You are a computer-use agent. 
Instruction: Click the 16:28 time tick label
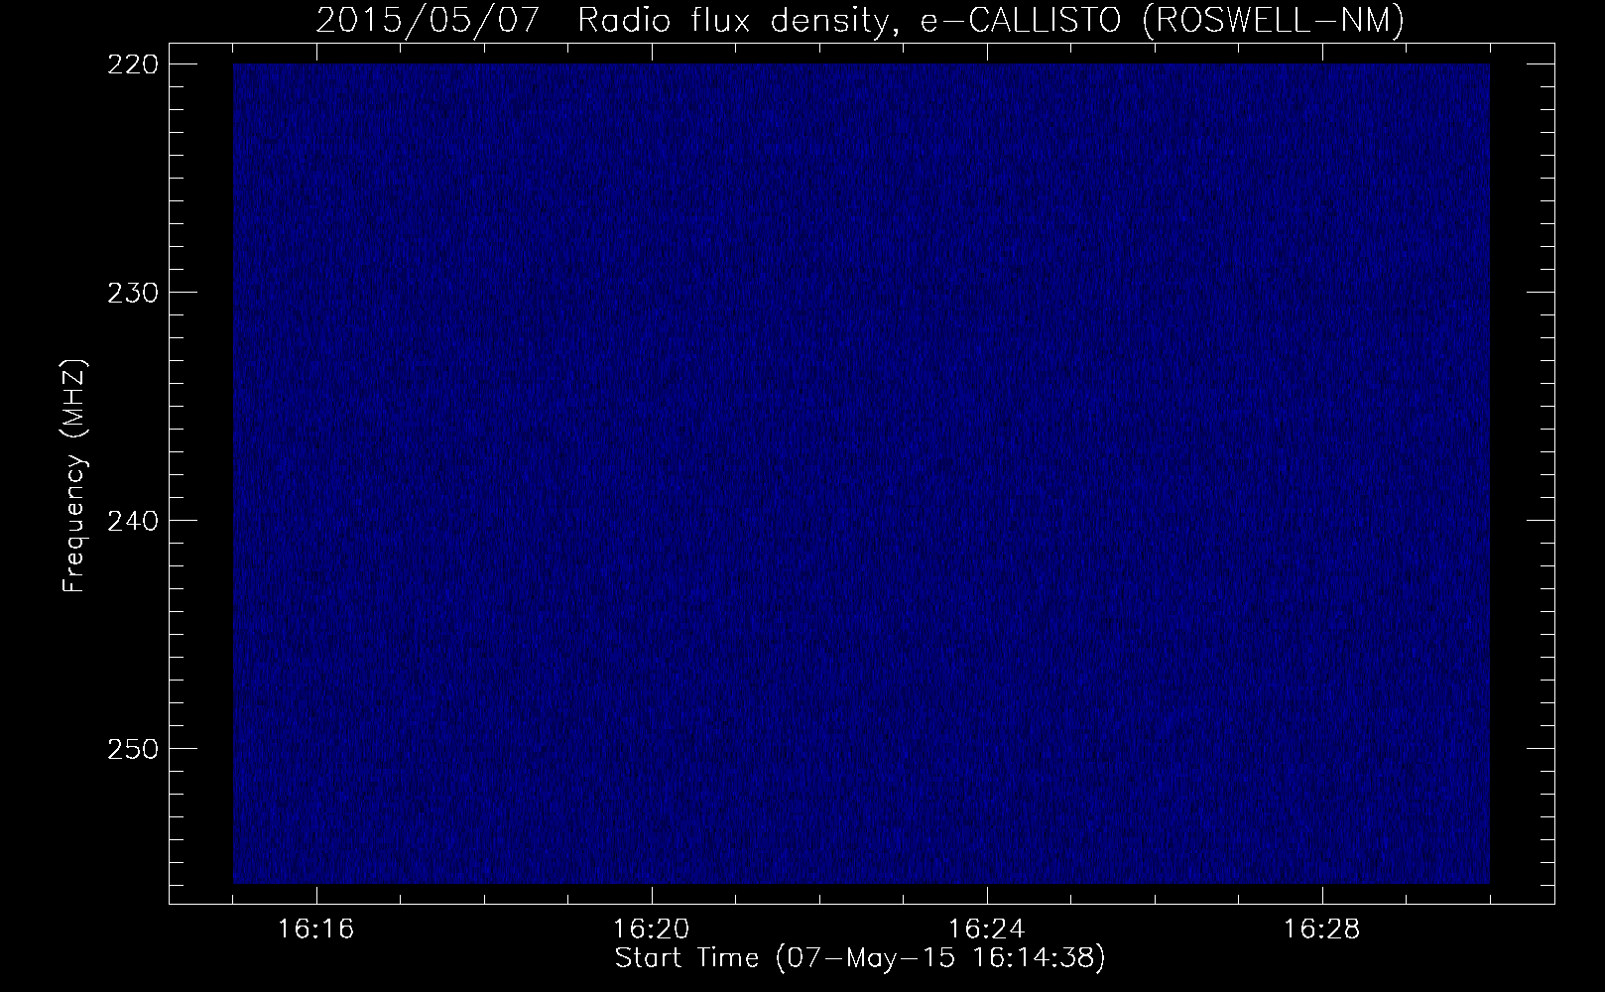point(1322,930)
